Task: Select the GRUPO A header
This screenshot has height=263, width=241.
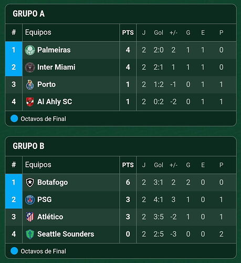Action: pyautogui.click(x=29, y=14)
